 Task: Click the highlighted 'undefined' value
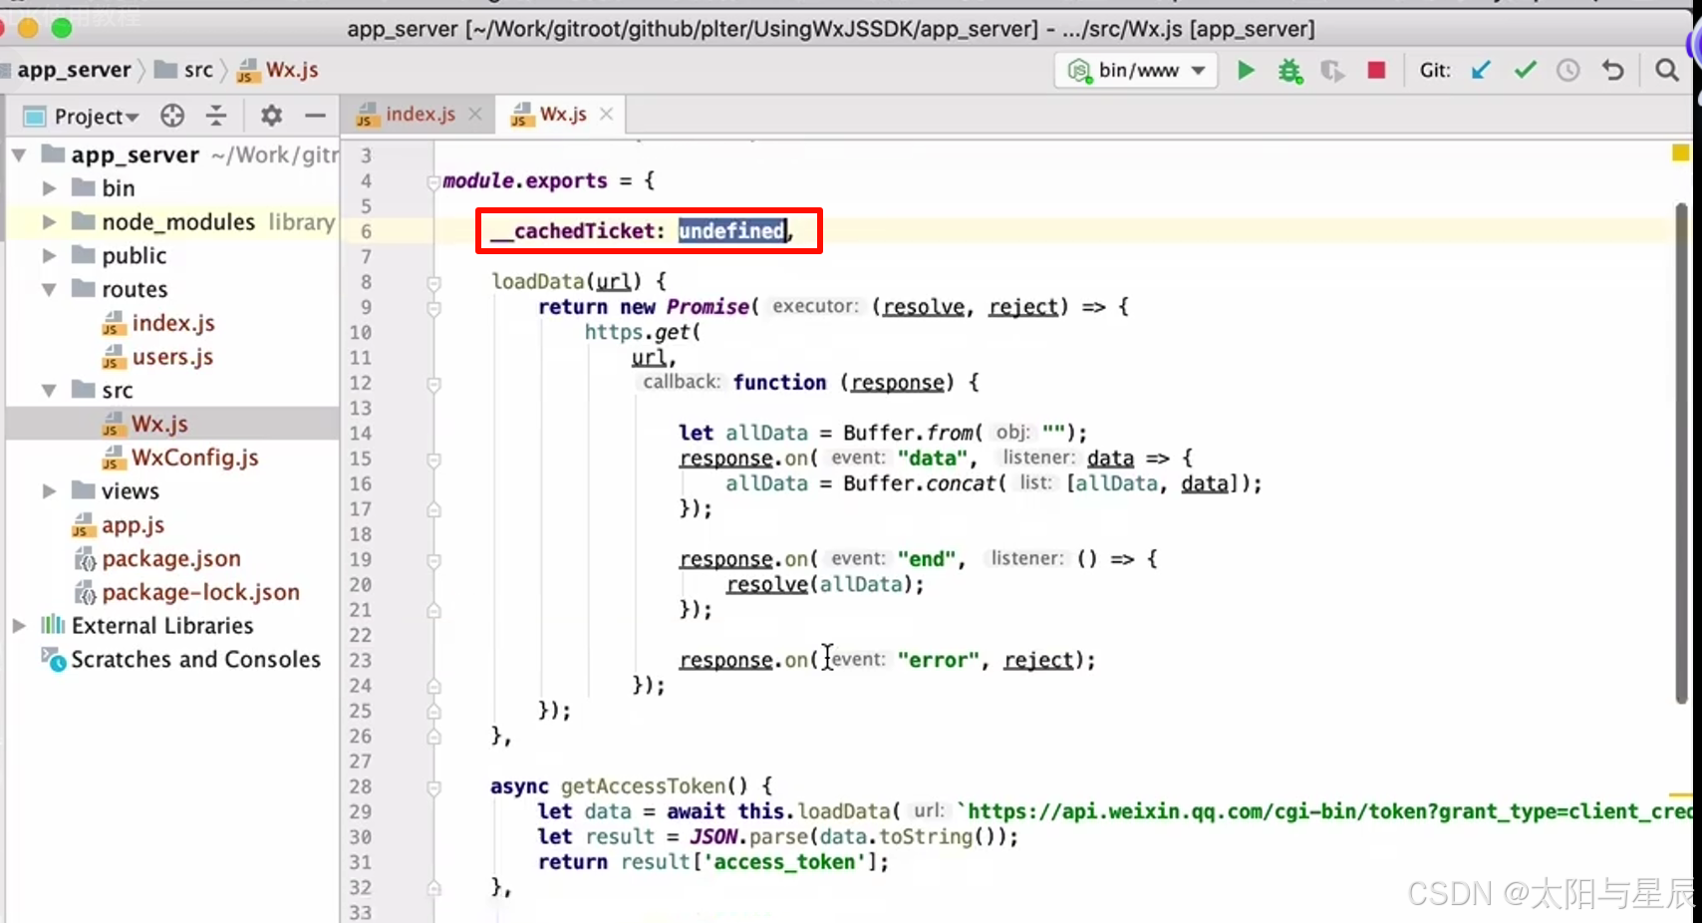click(x=732, y=231)
